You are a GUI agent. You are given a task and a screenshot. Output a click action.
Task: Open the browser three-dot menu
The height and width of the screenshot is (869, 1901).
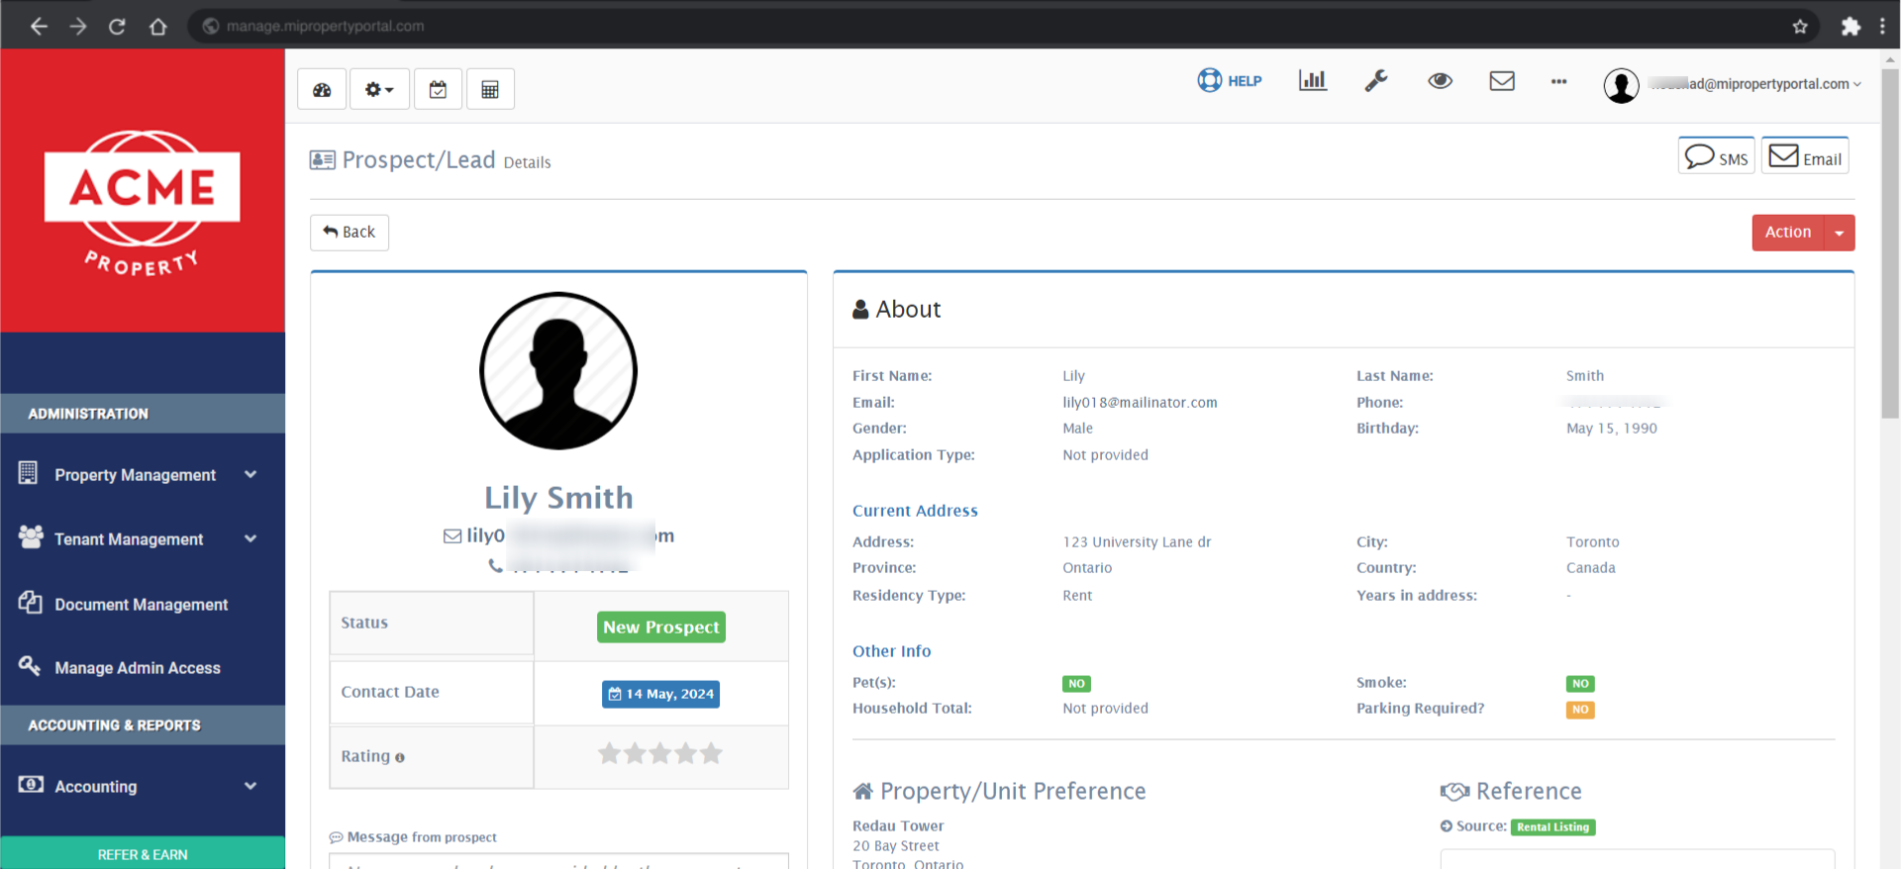coord(1883,27)
